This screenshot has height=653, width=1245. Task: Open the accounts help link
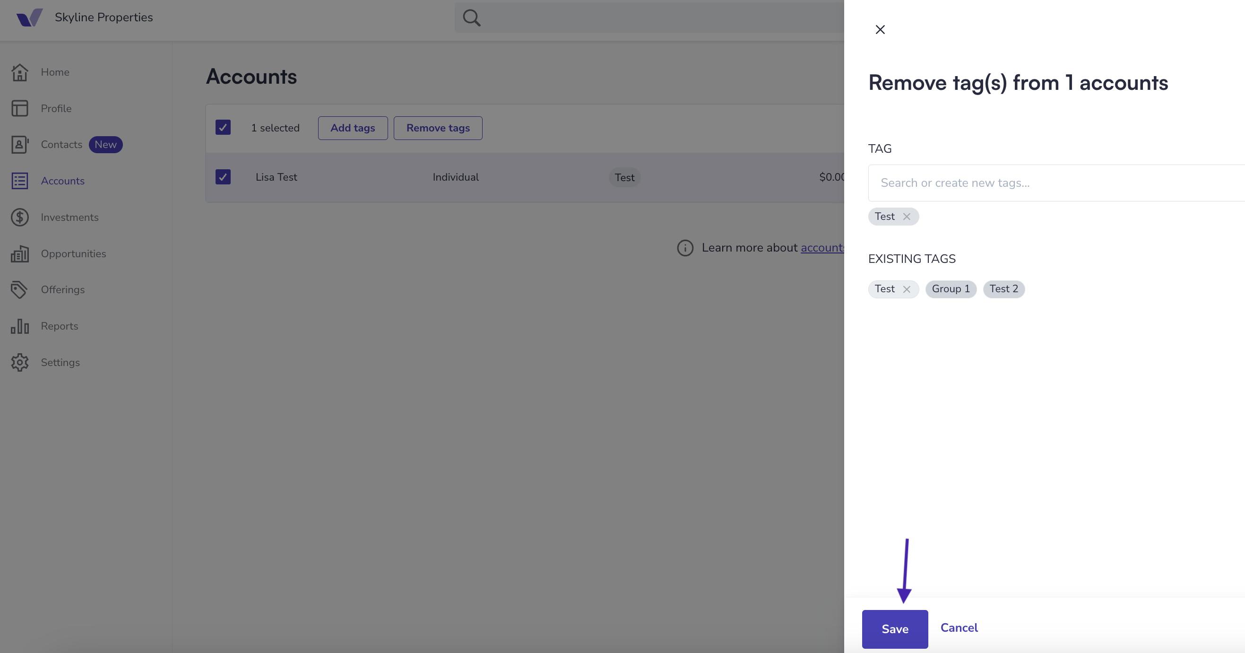click(x=822, y=247)
